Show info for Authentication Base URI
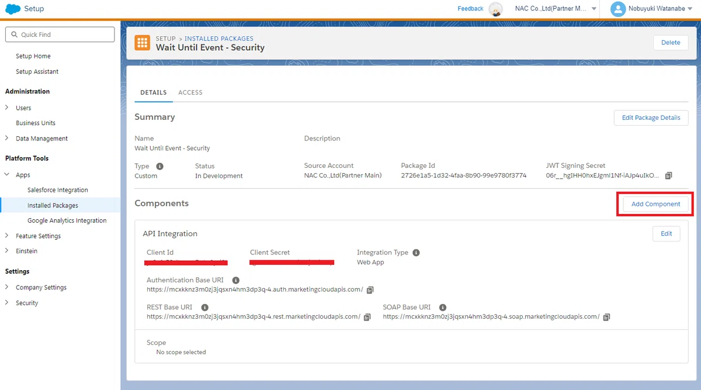 (x=235, y=280)
